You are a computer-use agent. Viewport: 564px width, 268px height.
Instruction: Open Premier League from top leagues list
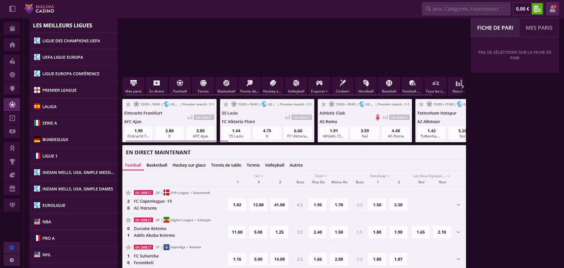point(59,90)
